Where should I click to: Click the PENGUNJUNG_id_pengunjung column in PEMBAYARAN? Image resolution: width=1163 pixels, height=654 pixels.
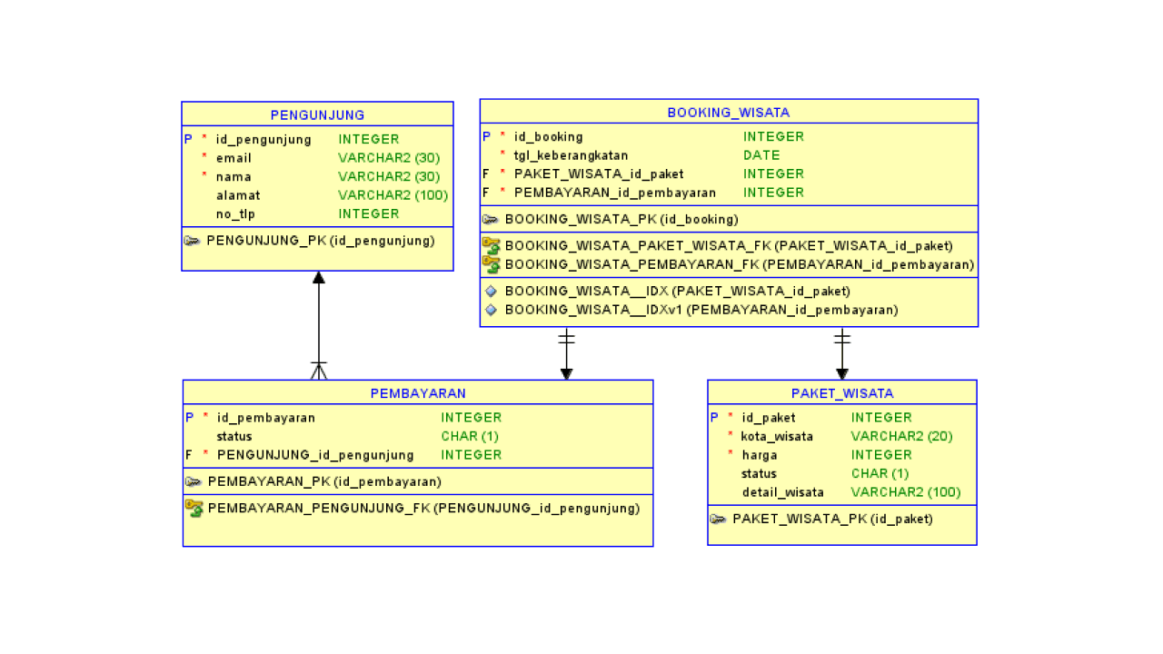pyautogui.click(x=315, y=455)
